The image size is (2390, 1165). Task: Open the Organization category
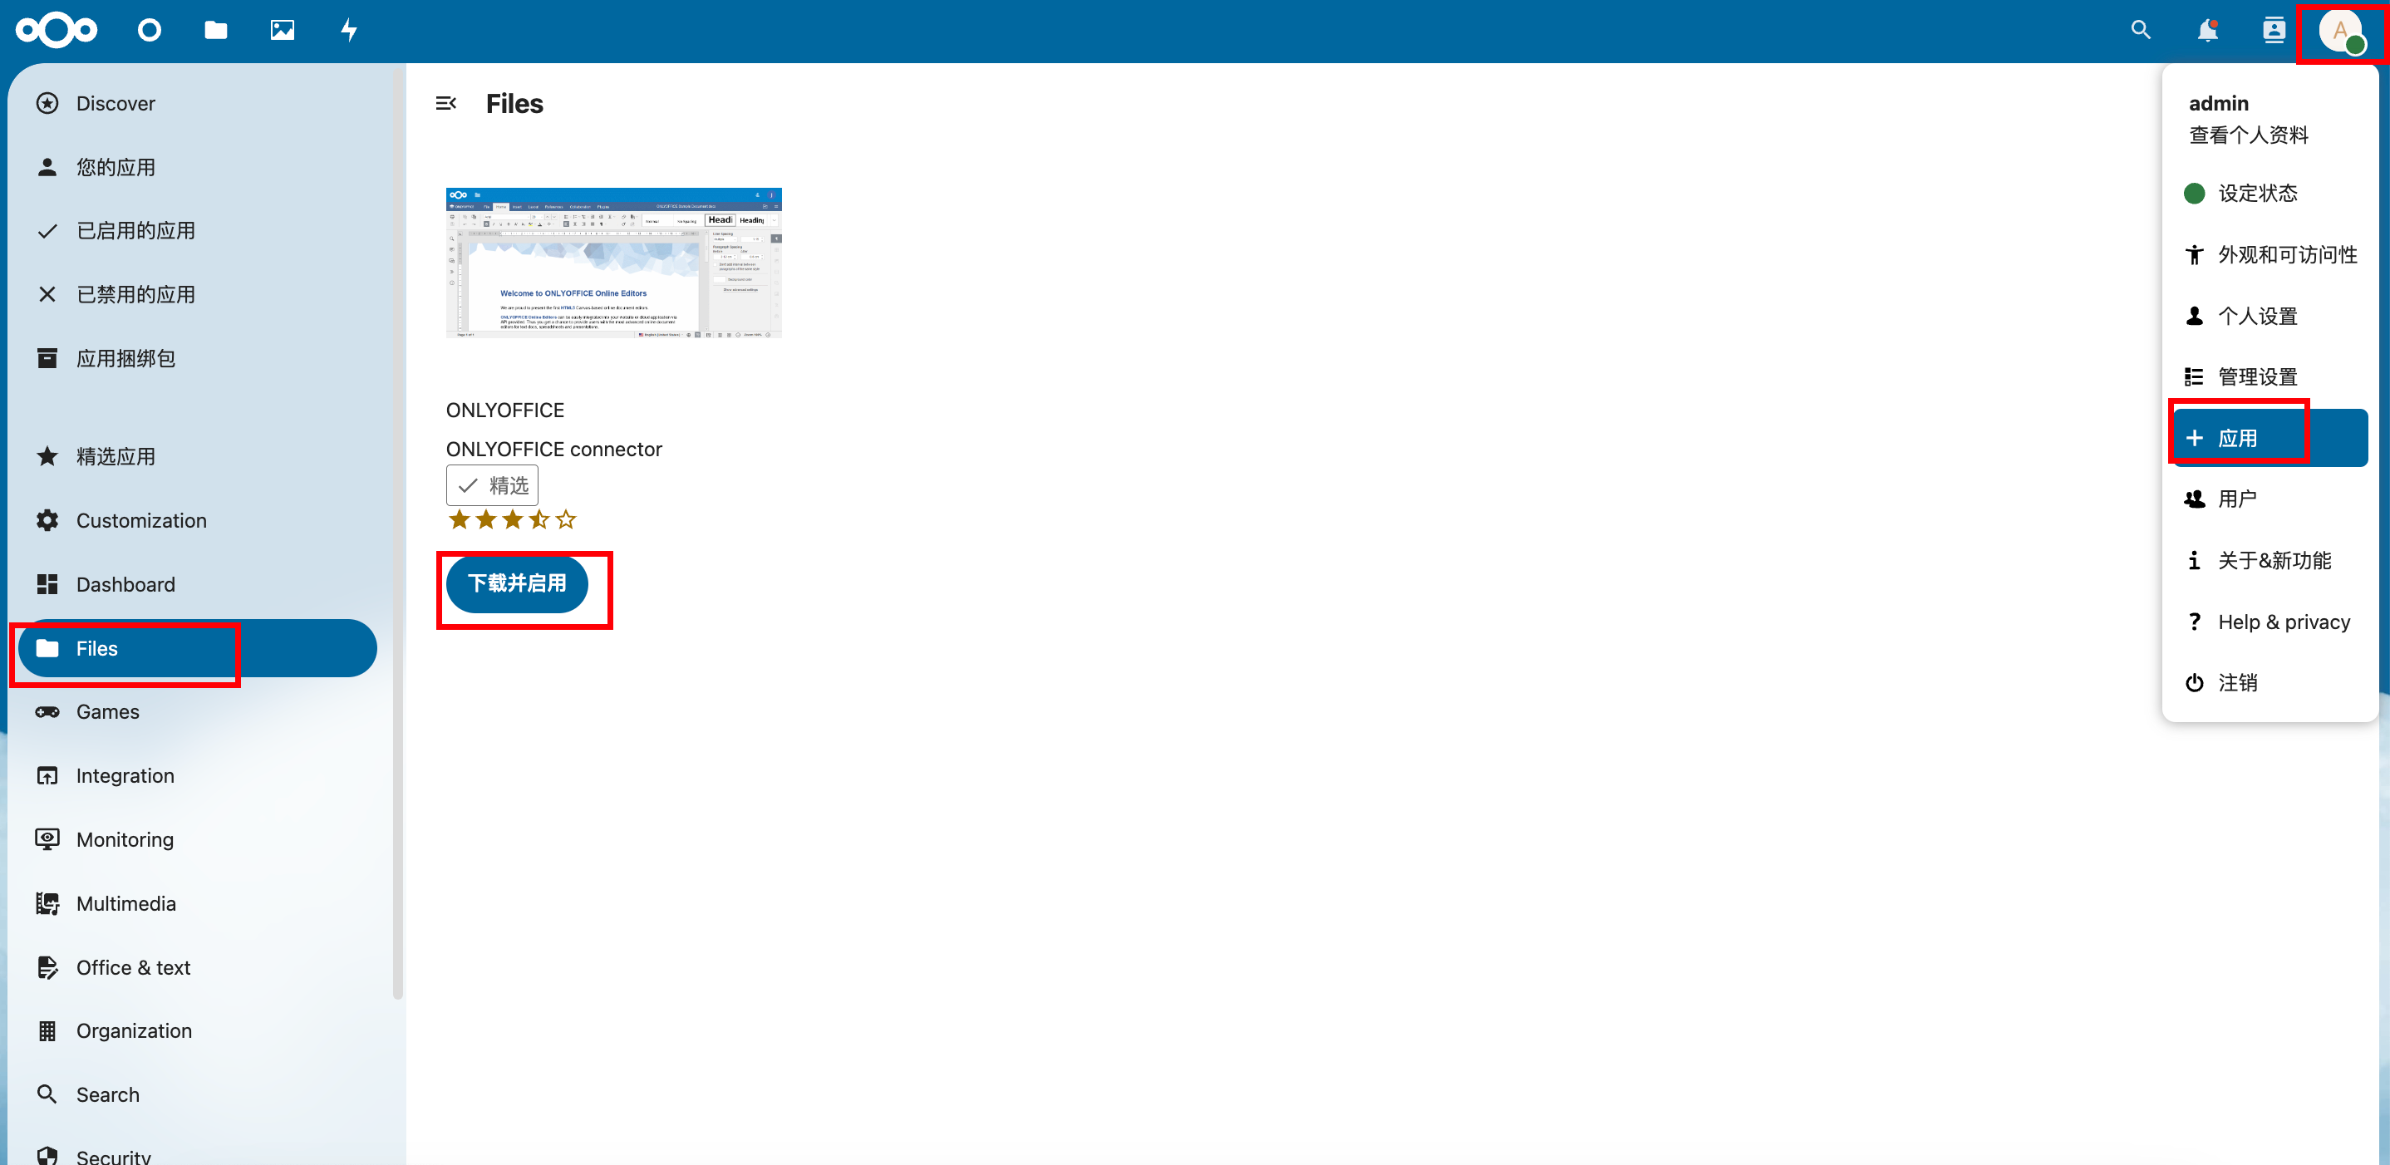tap(197, 1030)
